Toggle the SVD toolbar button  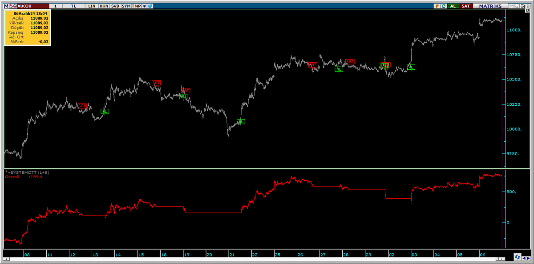click(115, 6)
